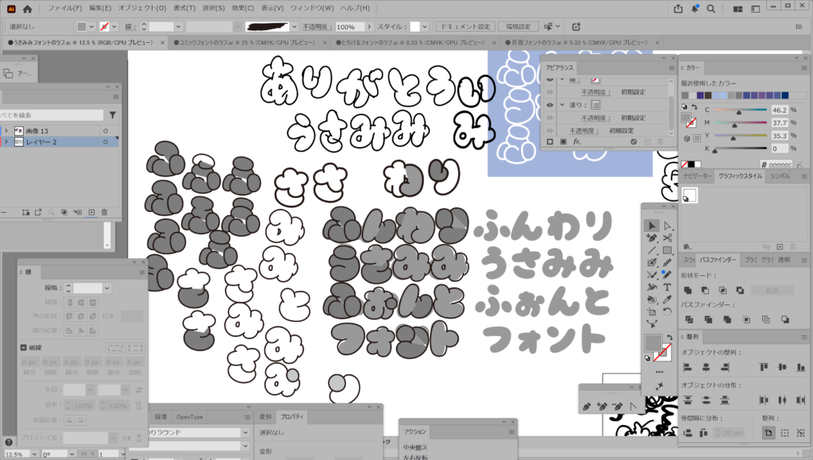Choose the Scissors tool

[x=667, y=238]
